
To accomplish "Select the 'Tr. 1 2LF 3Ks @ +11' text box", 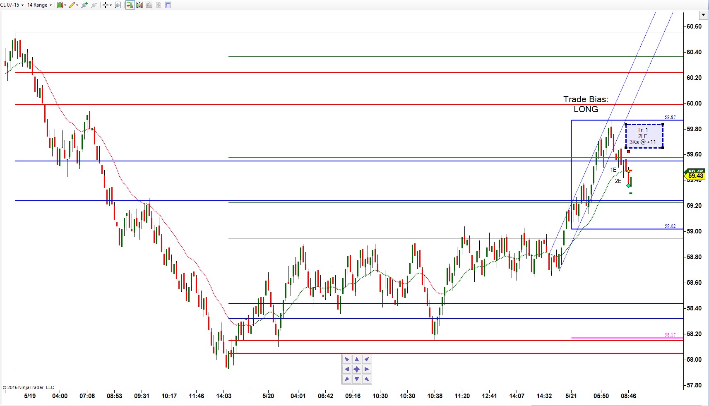I will (x=644, y=136).
